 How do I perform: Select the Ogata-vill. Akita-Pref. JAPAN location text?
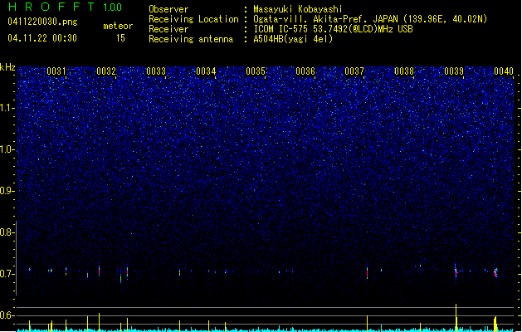[370, 19]
